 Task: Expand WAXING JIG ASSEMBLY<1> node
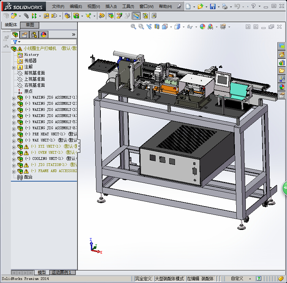point(14,98)
